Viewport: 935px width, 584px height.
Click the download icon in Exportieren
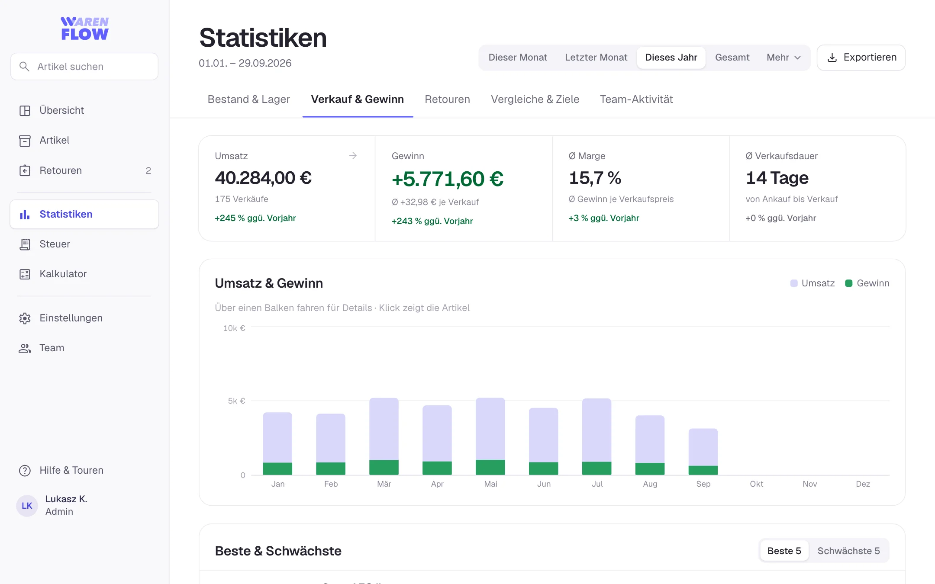click(x=832, y=58)
